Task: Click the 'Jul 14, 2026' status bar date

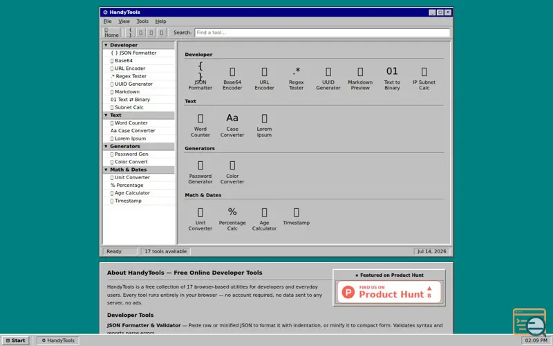Action: coord(431,251)
